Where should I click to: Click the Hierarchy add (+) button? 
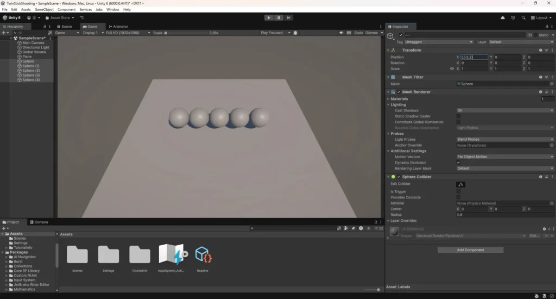click(4, 33)
